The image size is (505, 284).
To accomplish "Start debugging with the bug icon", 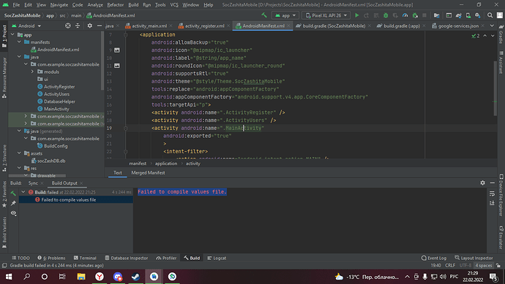I will [x=386, y=15].
